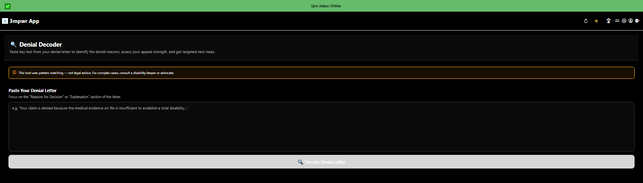The height and width of the screenshot is (183, 643).
Task: Click the "Sync status: Online" text
Action: tap(326, 6)
